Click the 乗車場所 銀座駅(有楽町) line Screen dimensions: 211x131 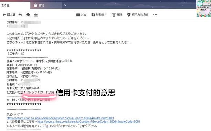click(33, 68)
